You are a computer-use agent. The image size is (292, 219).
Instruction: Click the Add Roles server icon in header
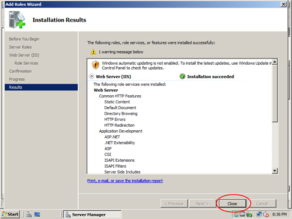point(17,20)
